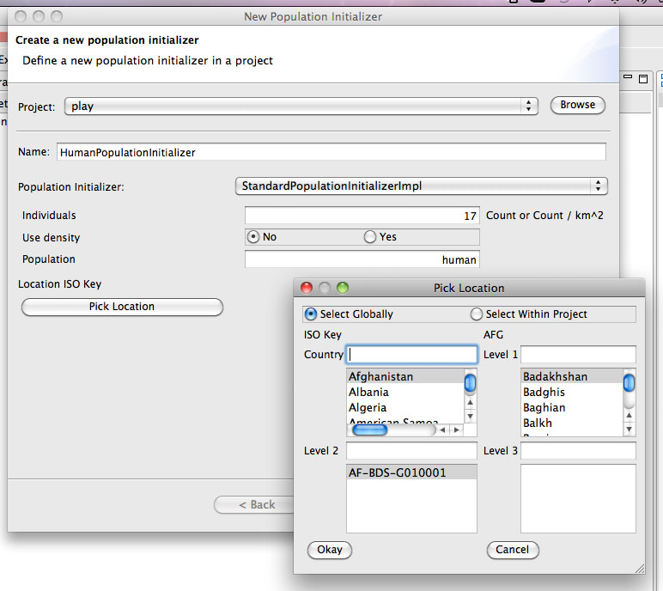Click the Level 3 filter field
The height and width of the screenshot is (591, 663).
578,450
